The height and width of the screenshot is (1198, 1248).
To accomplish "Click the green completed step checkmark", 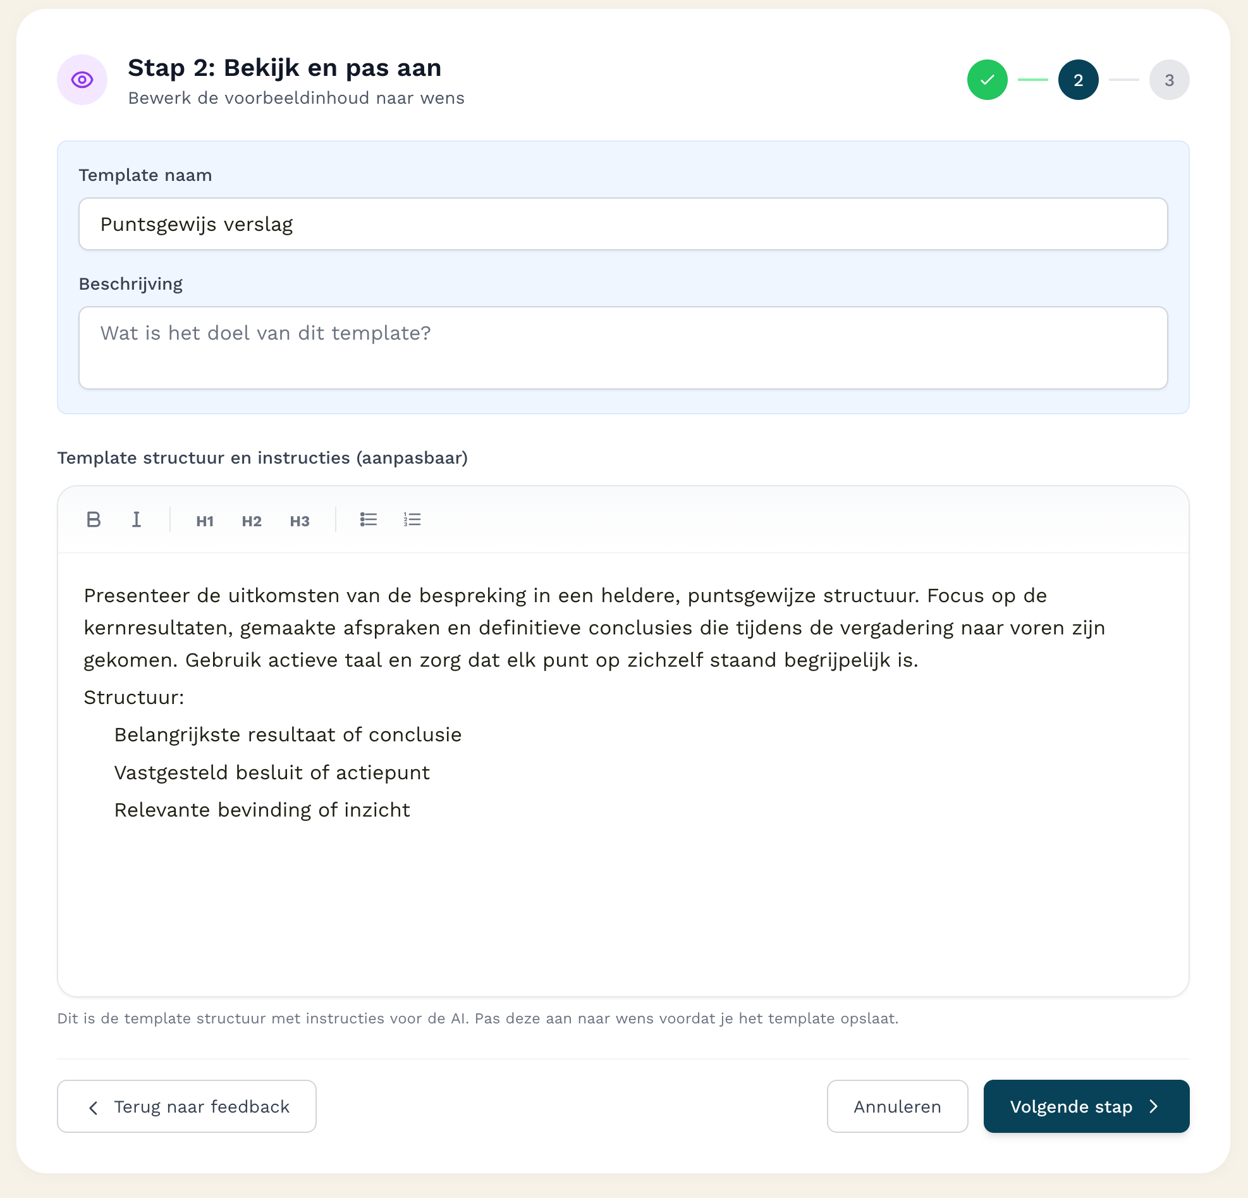I will click(x=987, y=80).
